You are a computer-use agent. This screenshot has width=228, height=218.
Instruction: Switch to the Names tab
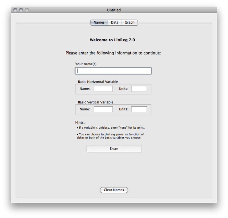click(x=99, y=23)
